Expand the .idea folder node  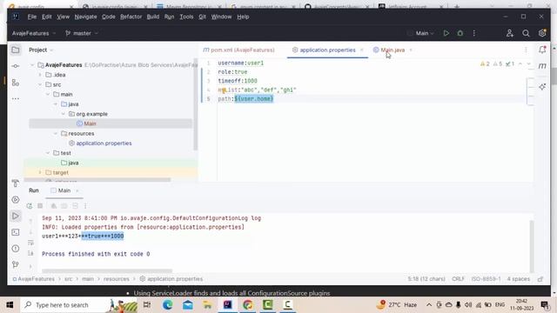tap(40, 75)
